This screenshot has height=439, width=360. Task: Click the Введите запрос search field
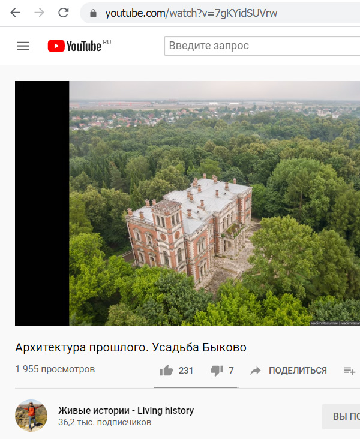(x=262, y=46)
